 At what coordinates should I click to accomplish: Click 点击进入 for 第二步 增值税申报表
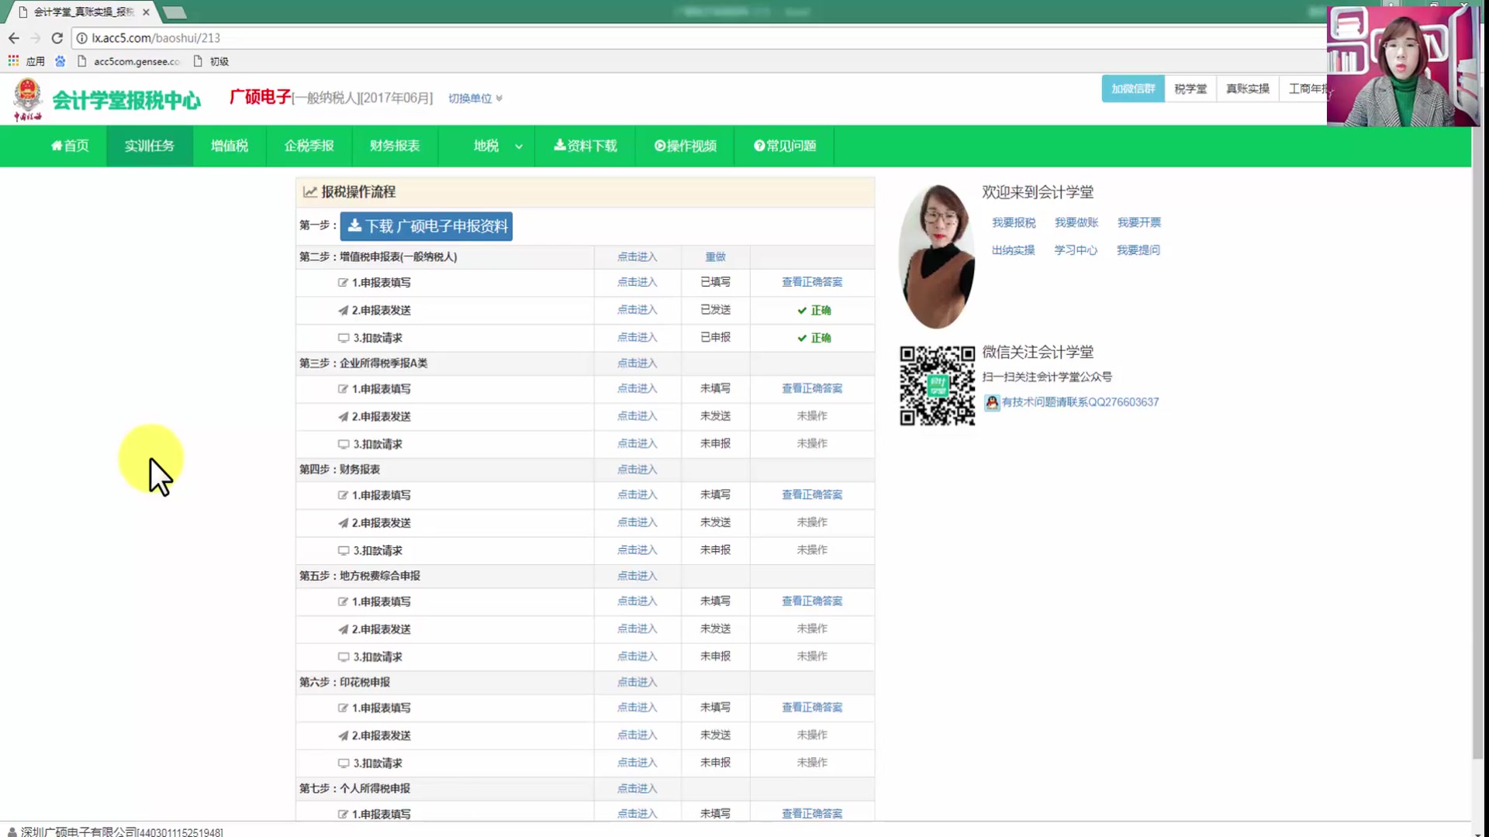click(x=637, y=257)
